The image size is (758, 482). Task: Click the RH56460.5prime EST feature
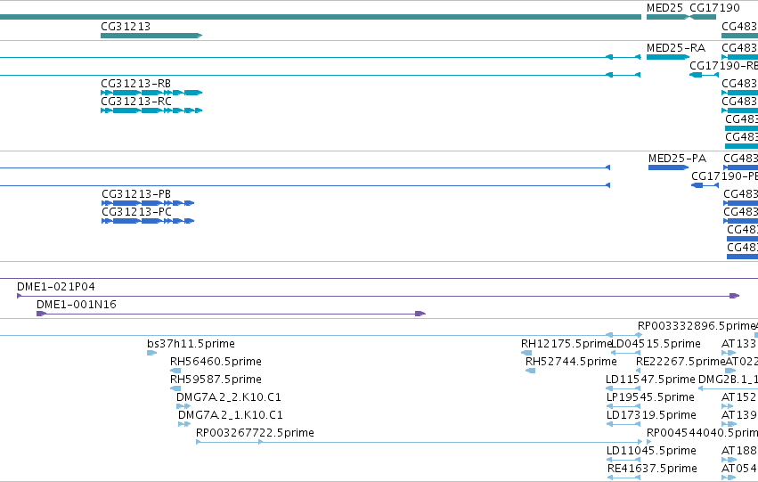175,371
